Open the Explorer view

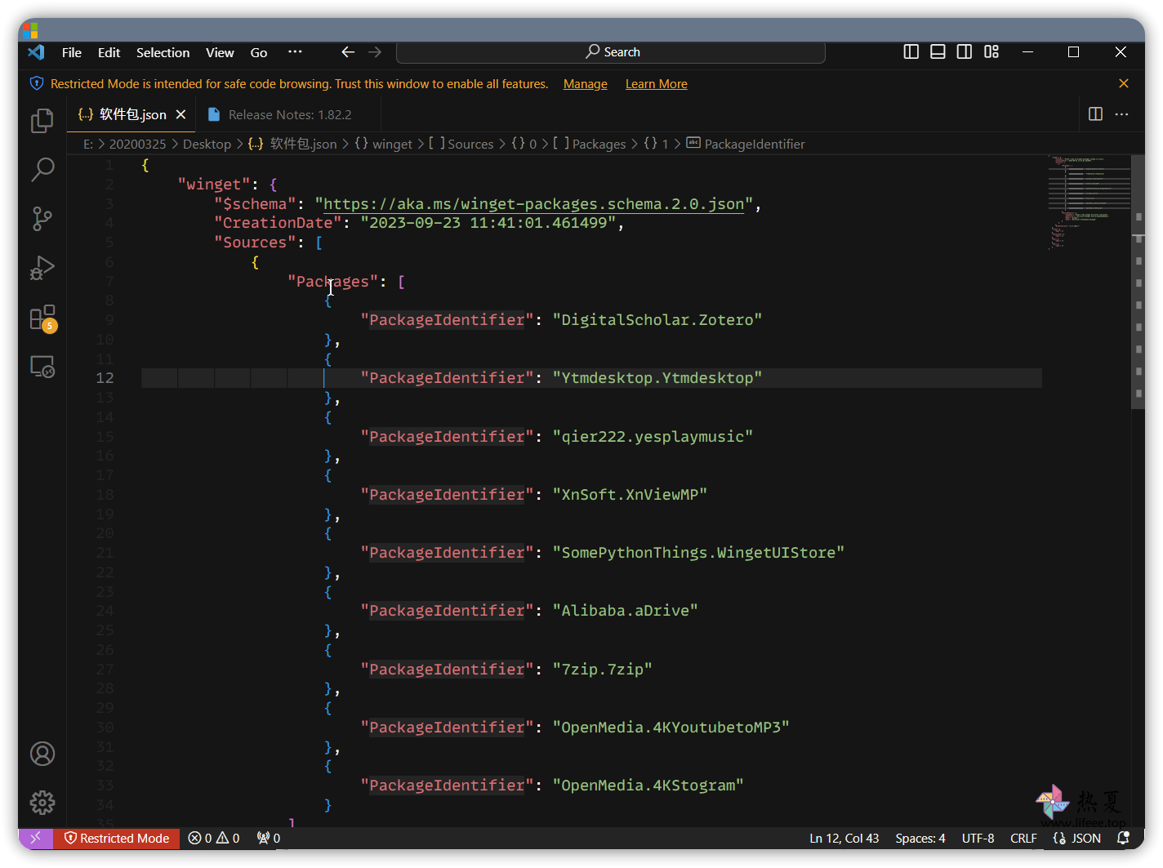click(42, 121)
